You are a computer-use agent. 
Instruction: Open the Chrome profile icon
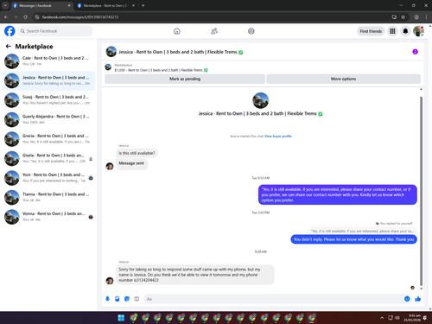(416, 17)
